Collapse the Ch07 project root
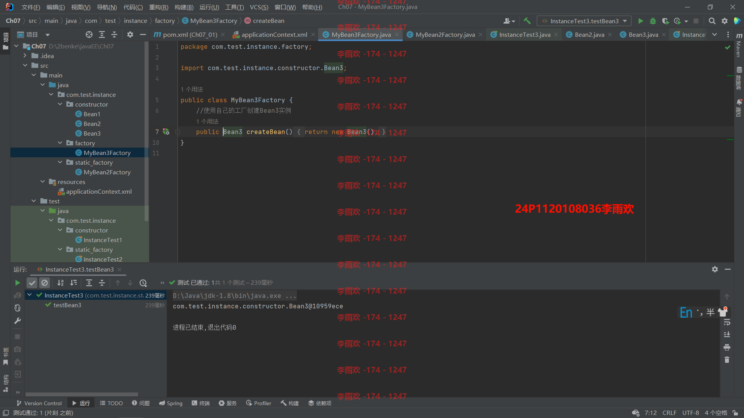Image resolution: width=744 pixels, height=418 pixels. tap(16, 46)
